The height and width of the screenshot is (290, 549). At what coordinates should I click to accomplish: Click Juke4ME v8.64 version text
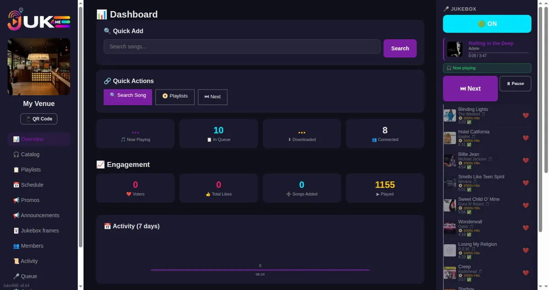pyautogui.click(x=16, y=285)
